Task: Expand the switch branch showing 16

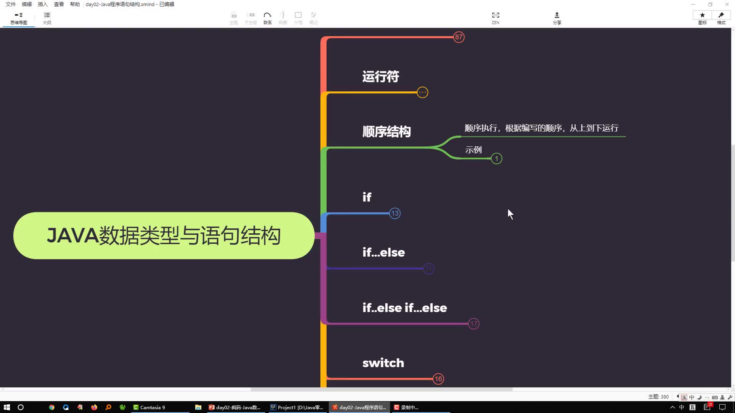Action: [438, 379]
